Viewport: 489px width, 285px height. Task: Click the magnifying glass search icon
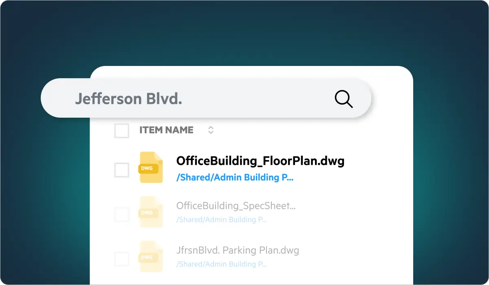click(344, 99)
